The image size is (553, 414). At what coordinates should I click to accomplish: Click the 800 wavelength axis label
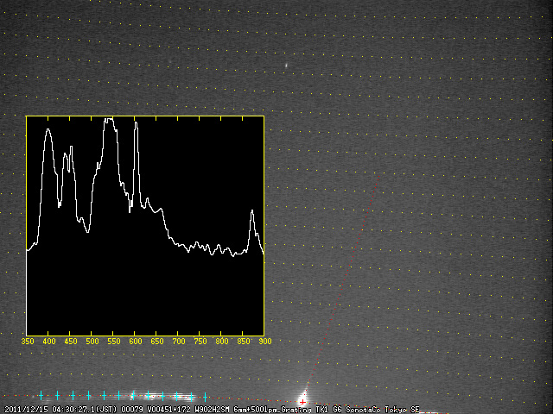(221, 342)
